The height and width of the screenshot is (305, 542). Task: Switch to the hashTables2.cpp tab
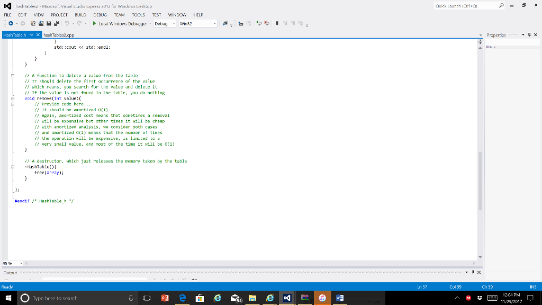[x=59, y=35]
